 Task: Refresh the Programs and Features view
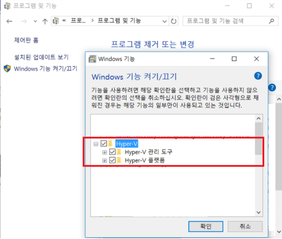coord(173,21)
